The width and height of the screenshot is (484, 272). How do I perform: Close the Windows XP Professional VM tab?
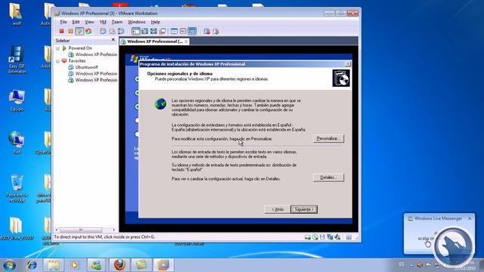click(x=186, y=42)
